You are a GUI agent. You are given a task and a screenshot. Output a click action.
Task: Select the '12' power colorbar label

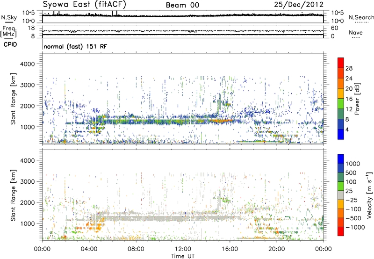[349, 109]
